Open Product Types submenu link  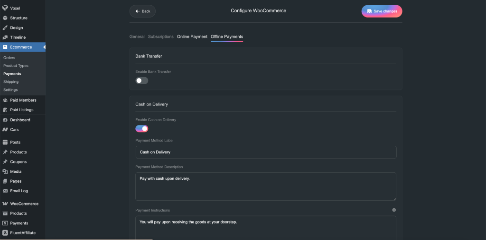[x=16, y=66]
